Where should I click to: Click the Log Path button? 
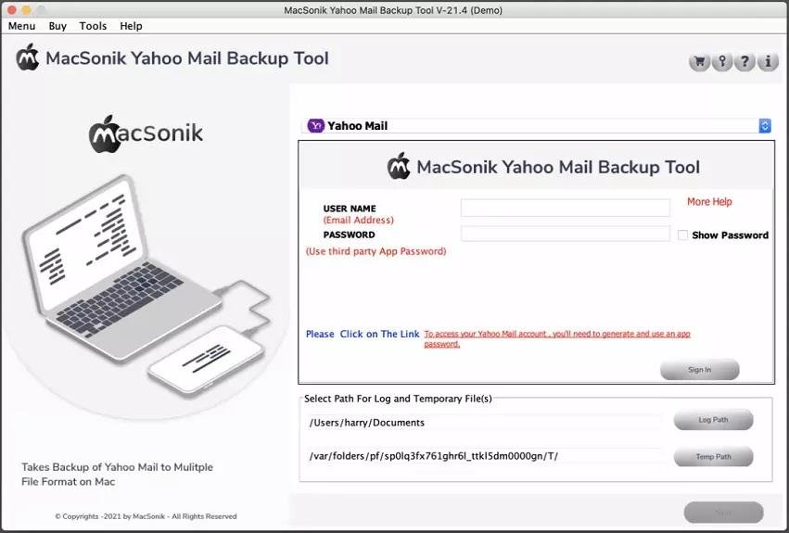click(x=713, y=420)
